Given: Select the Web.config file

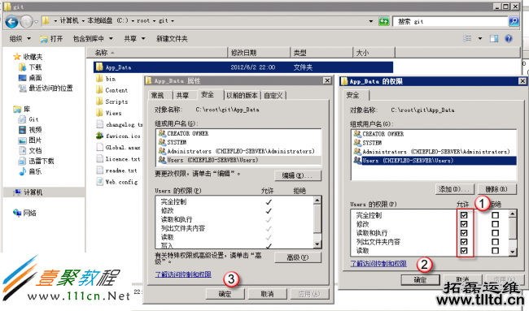Looking at the screenshot, I should (117, 182).
